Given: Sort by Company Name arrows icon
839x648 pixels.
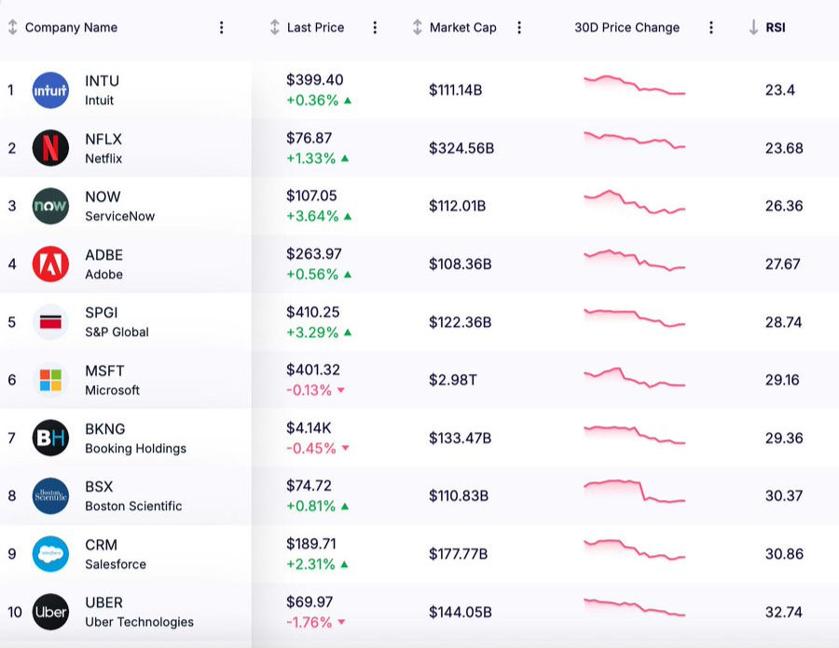Looking at the screenshot, I should 12,27.
